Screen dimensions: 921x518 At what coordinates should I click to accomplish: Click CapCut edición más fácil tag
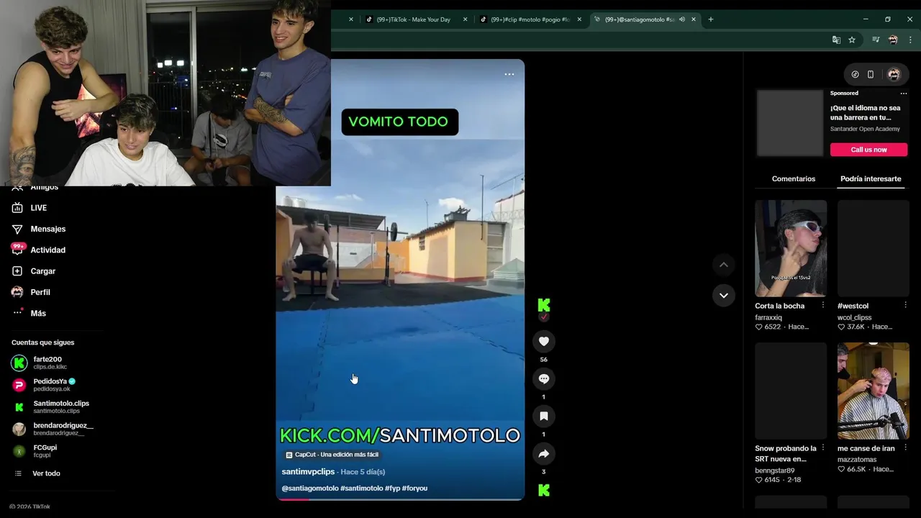pyautogui.click(x=332, y=455)
